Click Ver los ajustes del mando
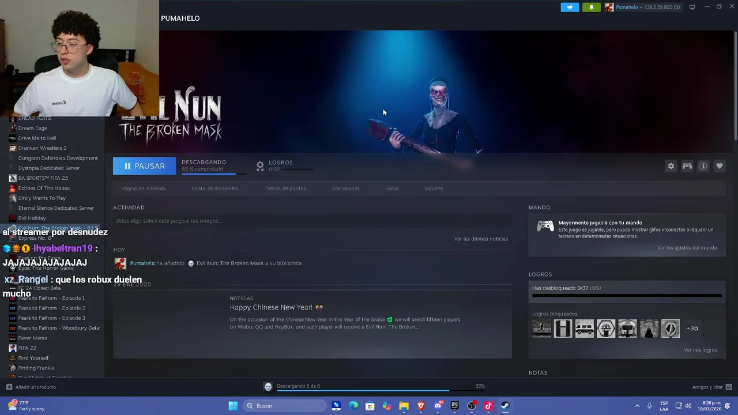 point(687,248)
